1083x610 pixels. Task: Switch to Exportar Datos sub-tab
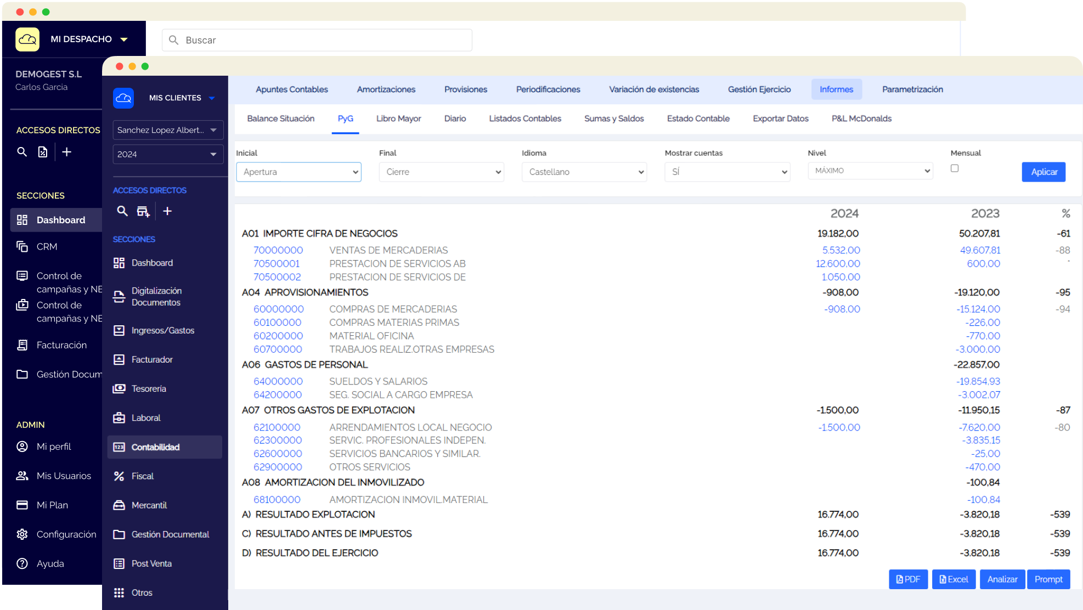pos(781,118)
